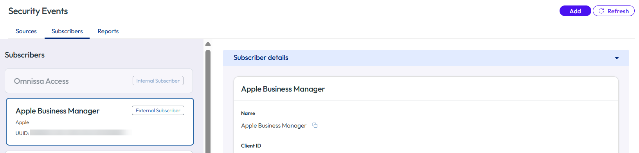Select the Apple Business Manager subscriber card

click(100, 122)
